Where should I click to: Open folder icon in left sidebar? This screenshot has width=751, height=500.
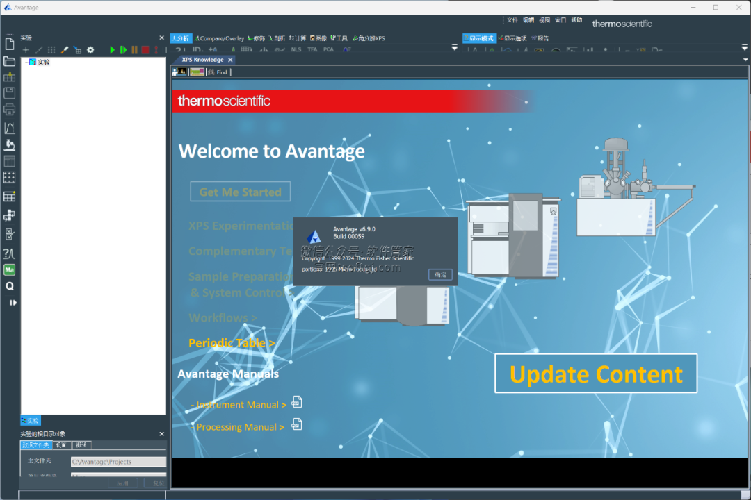pyautogui.click(x=10, y=61)
